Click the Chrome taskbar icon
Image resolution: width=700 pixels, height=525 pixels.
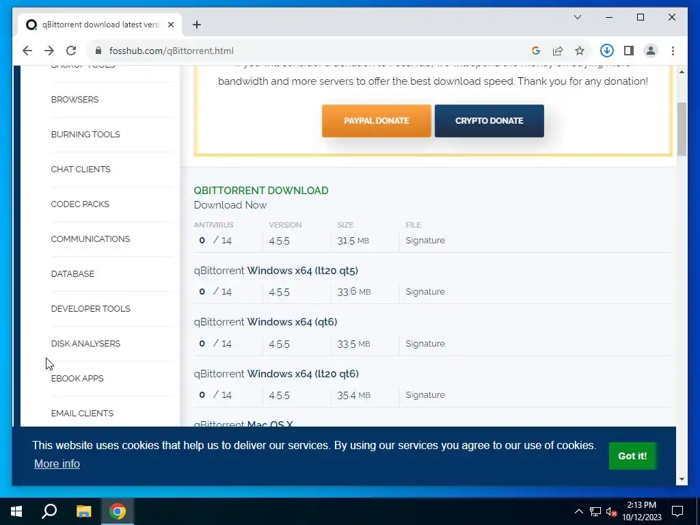(118, 511)
